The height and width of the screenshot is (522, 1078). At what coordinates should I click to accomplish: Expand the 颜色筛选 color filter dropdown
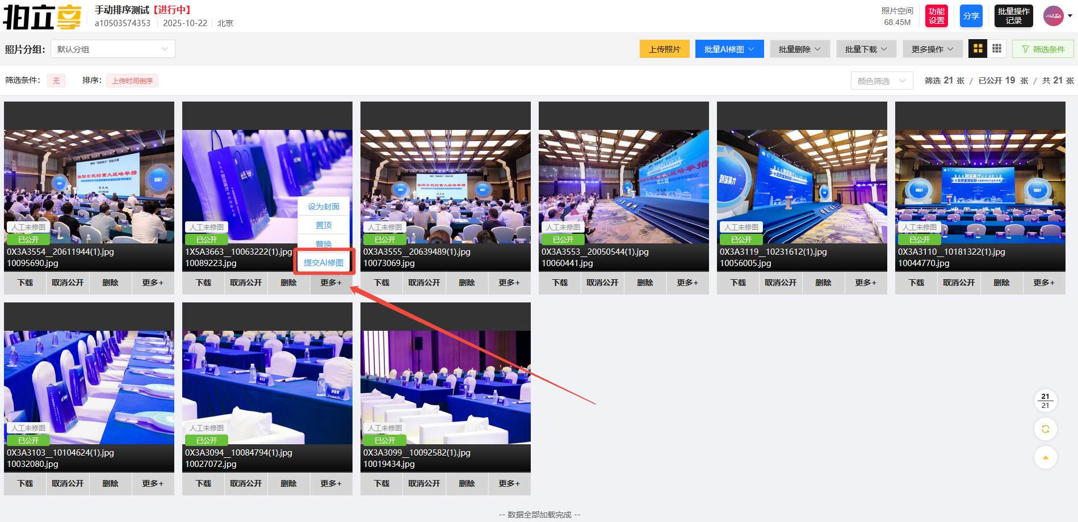coord(881,81)
